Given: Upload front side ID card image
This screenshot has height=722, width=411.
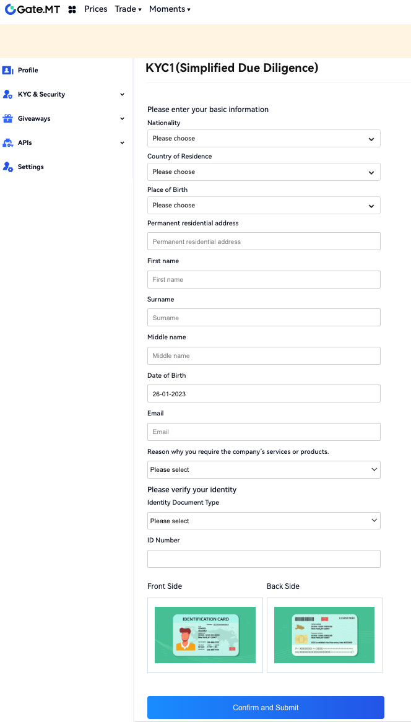Looking at the screenshot, I should (205, 635).
